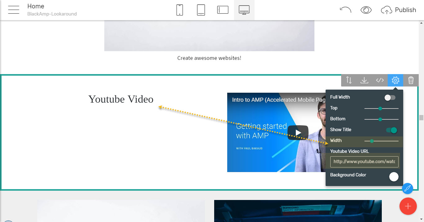Open preview with the eye icon

(x=366, y=10)
